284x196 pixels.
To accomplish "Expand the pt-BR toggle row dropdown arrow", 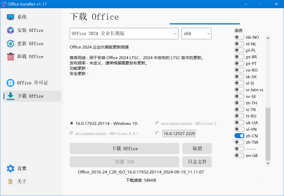I will pyautogui.click(x=239, y=57).
